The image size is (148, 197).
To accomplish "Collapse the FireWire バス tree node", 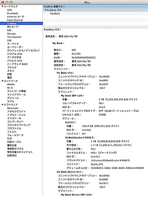I will click(46, 10).
